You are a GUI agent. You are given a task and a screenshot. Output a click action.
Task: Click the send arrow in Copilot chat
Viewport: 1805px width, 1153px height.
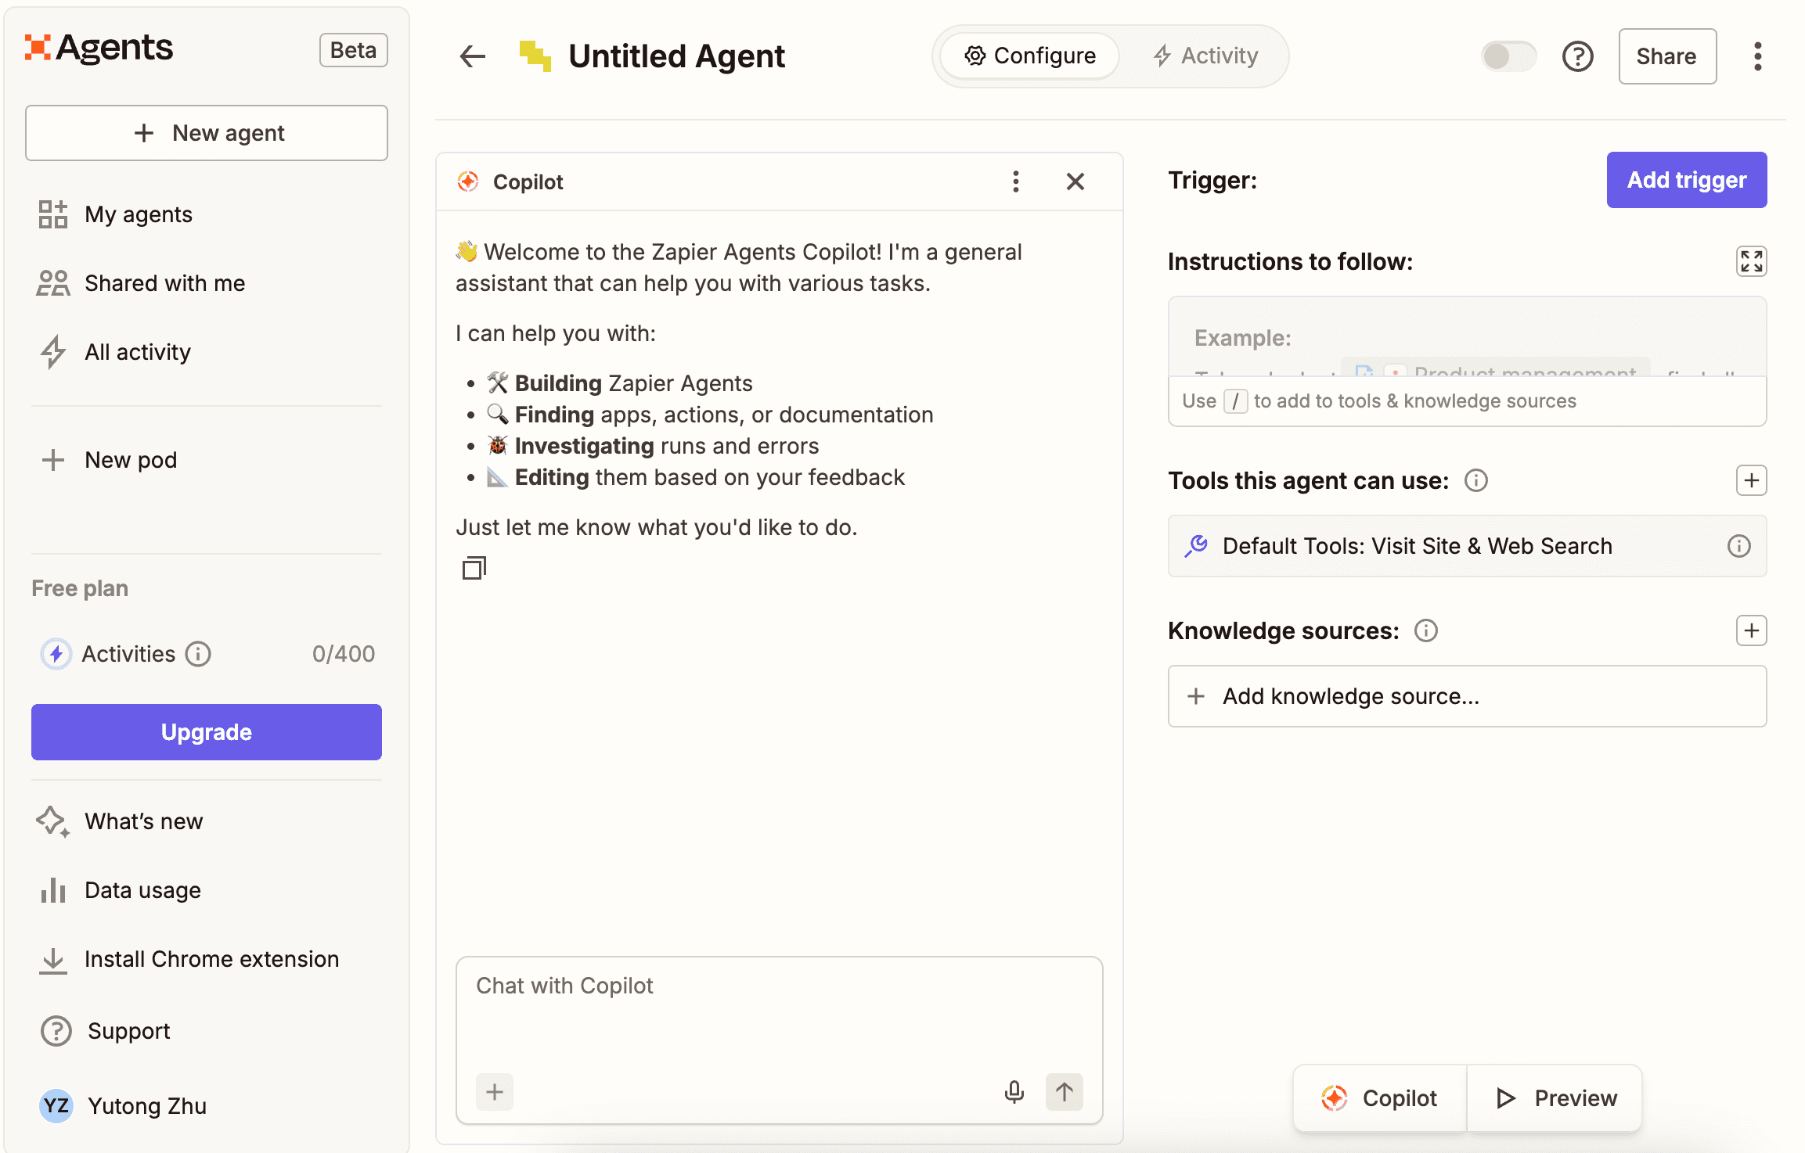pyautogui.click(x=1065, y=1092)
